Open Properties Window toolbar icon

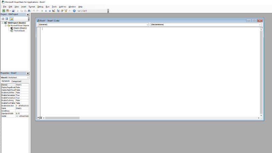pyautogui.click(x=62, y=11)
